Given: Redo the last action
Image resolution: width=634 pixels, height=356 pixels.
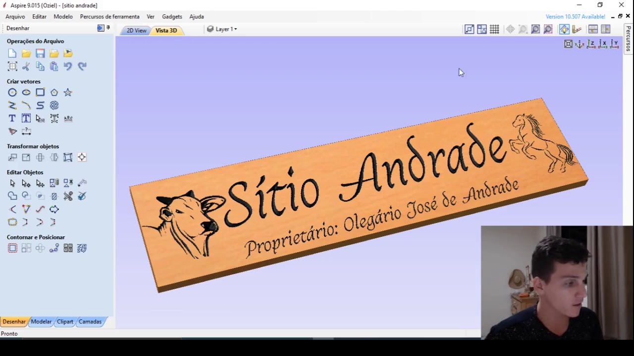Looking at the screenshot, I should pyautogui.click(x=82, y=66).
